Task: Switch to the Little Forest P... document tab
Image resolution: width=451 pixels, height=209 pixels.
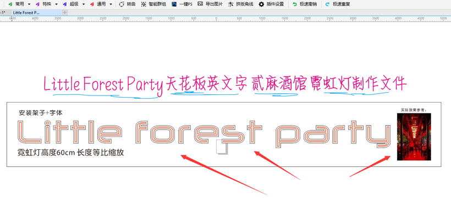Action: (36, 13)
